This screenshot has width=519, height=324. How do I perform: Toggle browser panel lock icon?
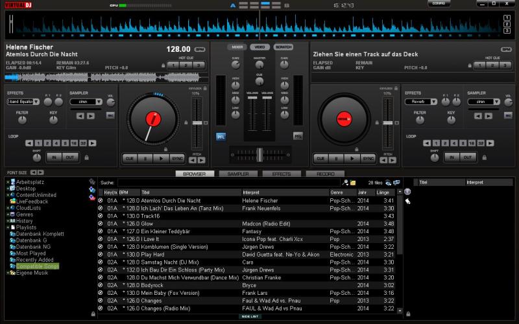click(x=93, y=314)
